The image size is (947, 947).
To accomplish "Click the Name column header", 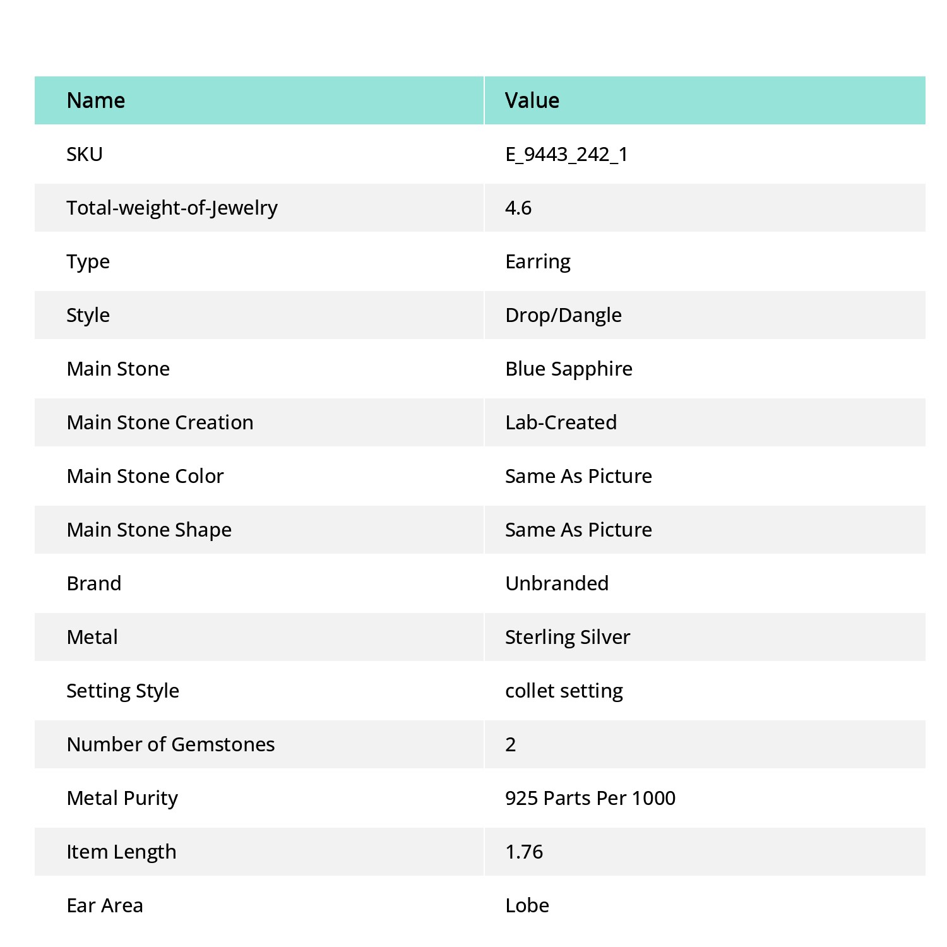I will pos(96,100).
